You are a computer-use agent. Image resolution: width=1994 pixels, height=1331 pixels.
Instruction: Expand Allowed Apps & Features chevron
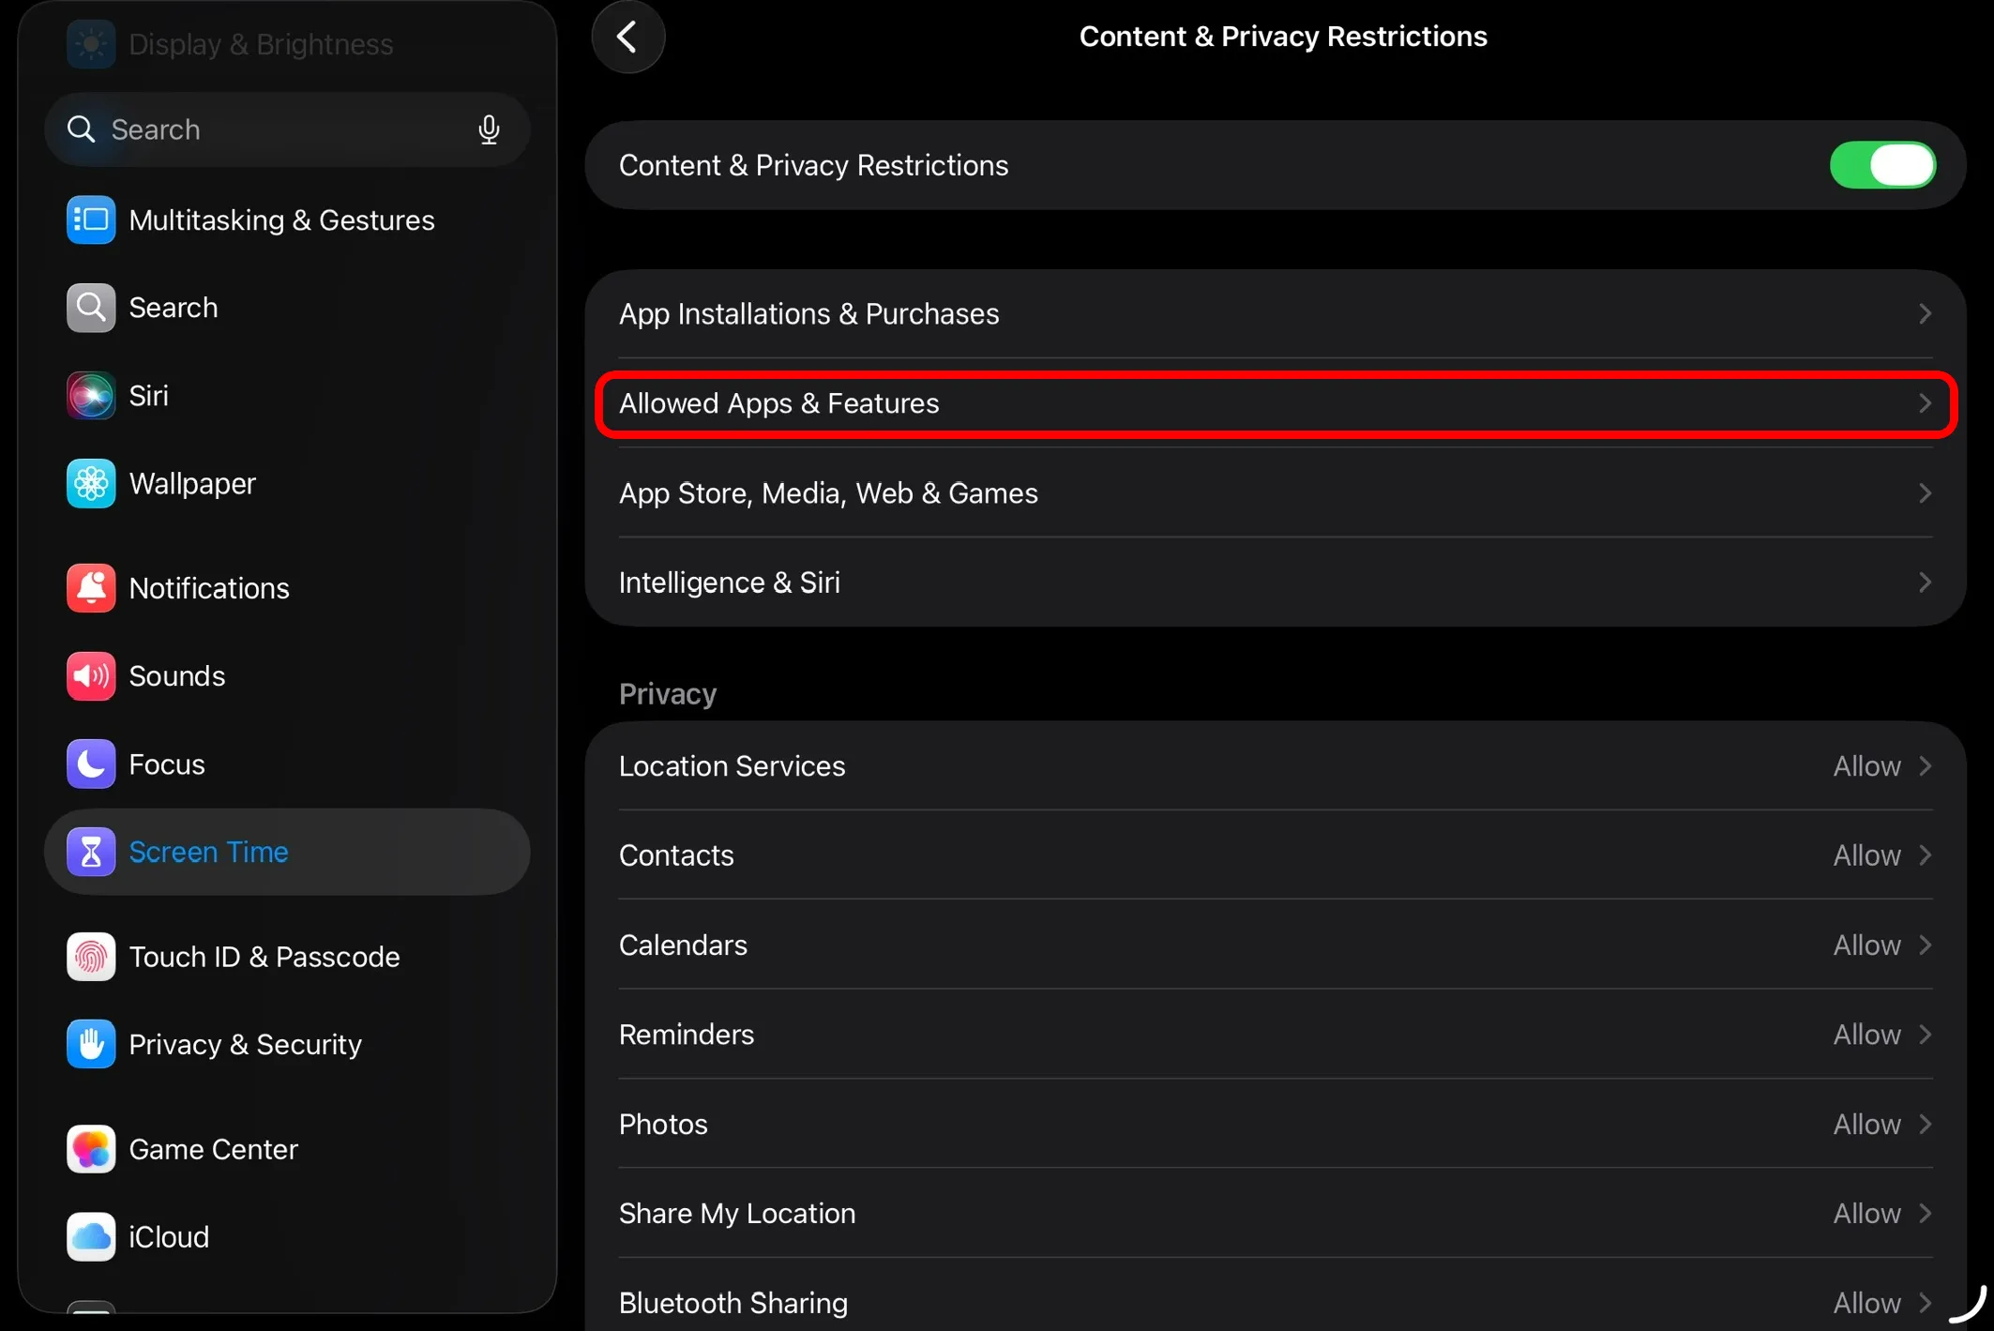coord(1925,403)
